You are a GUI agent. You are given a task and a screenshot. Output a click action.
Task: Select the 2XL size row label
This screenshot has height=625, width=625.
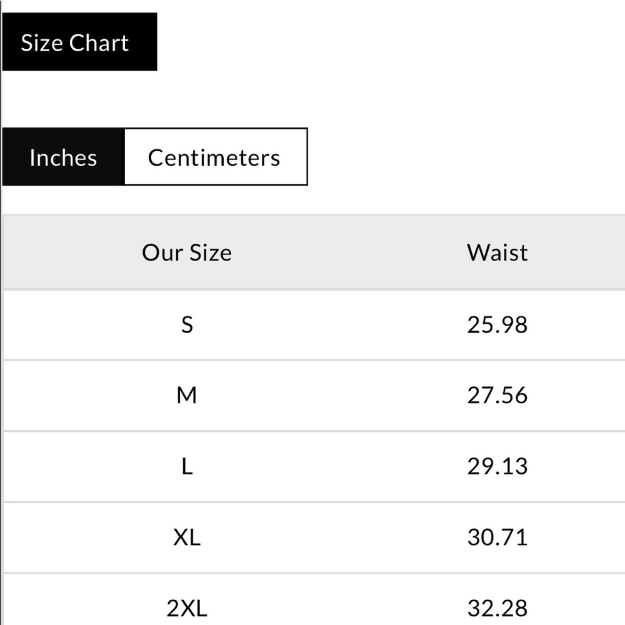click(187, 608)
